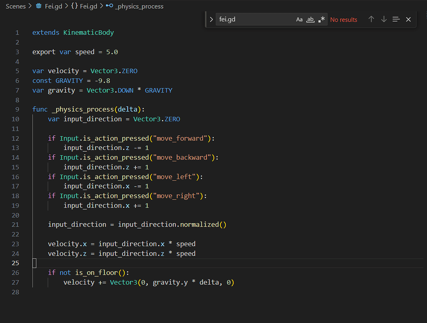Expand the replace field with the chevron
The height and width of the screenshot is (323, 427).
(x=211, y=19)
